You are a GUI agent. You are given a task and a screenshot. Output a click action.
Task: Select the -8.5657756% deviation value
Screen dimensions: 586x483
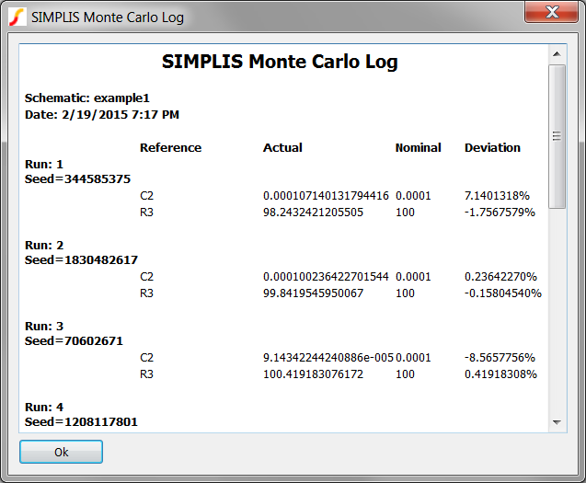coord(501,358)
